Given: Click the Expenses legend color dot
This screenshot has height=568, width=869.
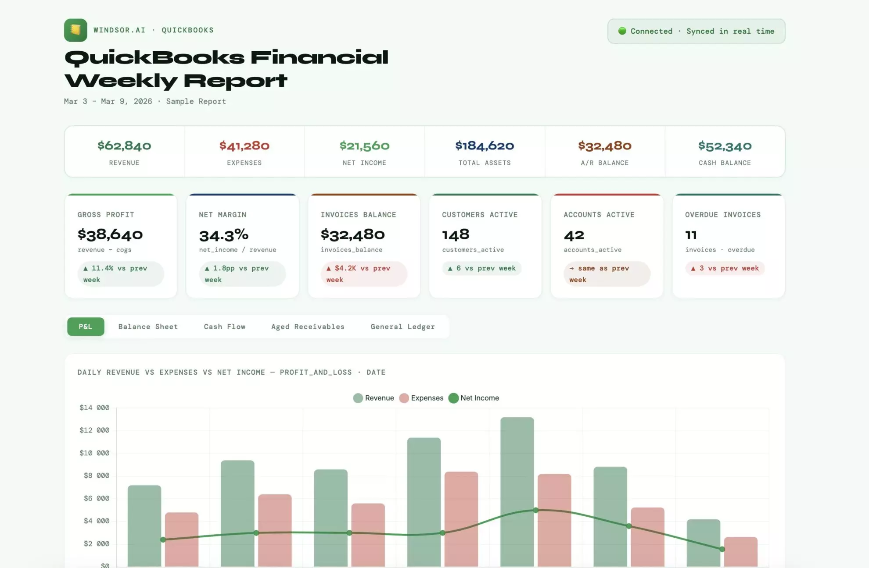Looking at the screenshot, I should click(405, 398).
